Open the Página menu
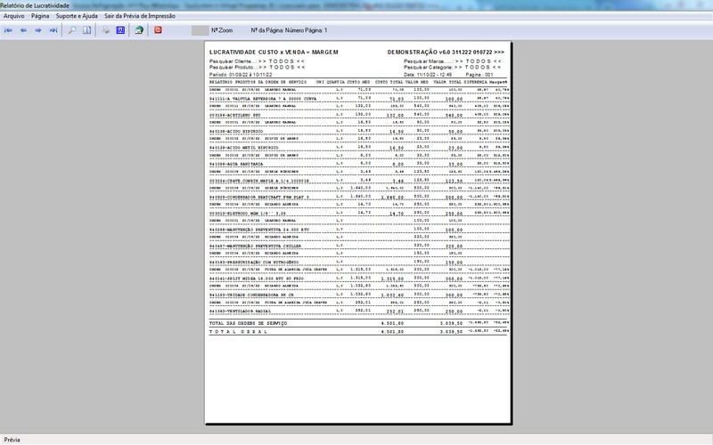Image resolution: width=713 pixels, height=445 pixels. pyautogui.click(x=40, y=16)
